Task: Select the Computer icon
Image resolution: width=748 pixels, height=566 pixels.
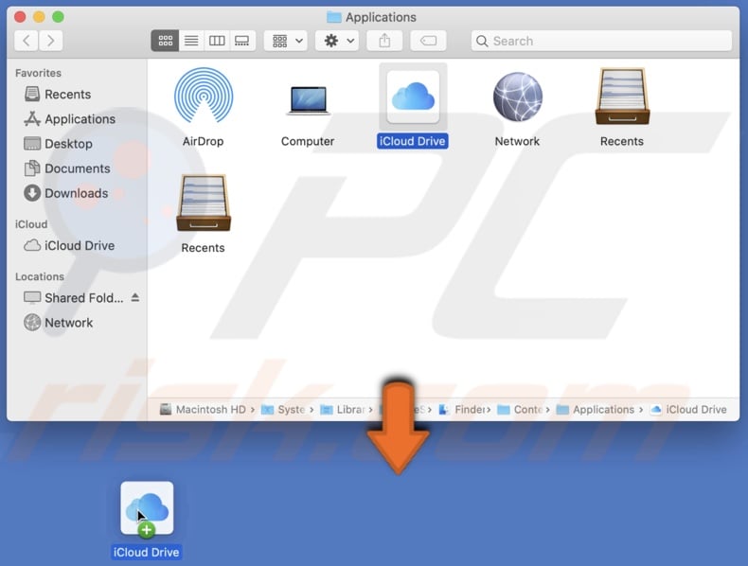Action: click(308, 100)
